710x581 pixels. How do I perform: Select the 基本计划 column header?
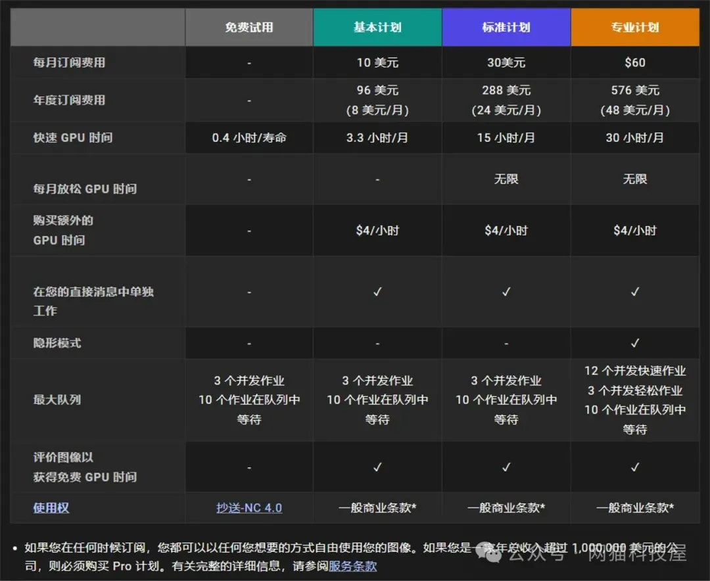click(377, 27)
